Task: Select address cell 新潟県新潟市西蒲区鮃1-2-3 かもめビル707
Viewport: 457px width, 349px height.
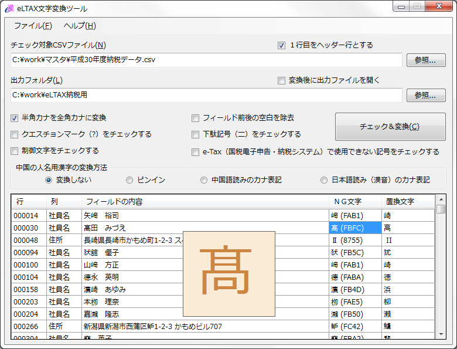Action: [x=205, y=326]
